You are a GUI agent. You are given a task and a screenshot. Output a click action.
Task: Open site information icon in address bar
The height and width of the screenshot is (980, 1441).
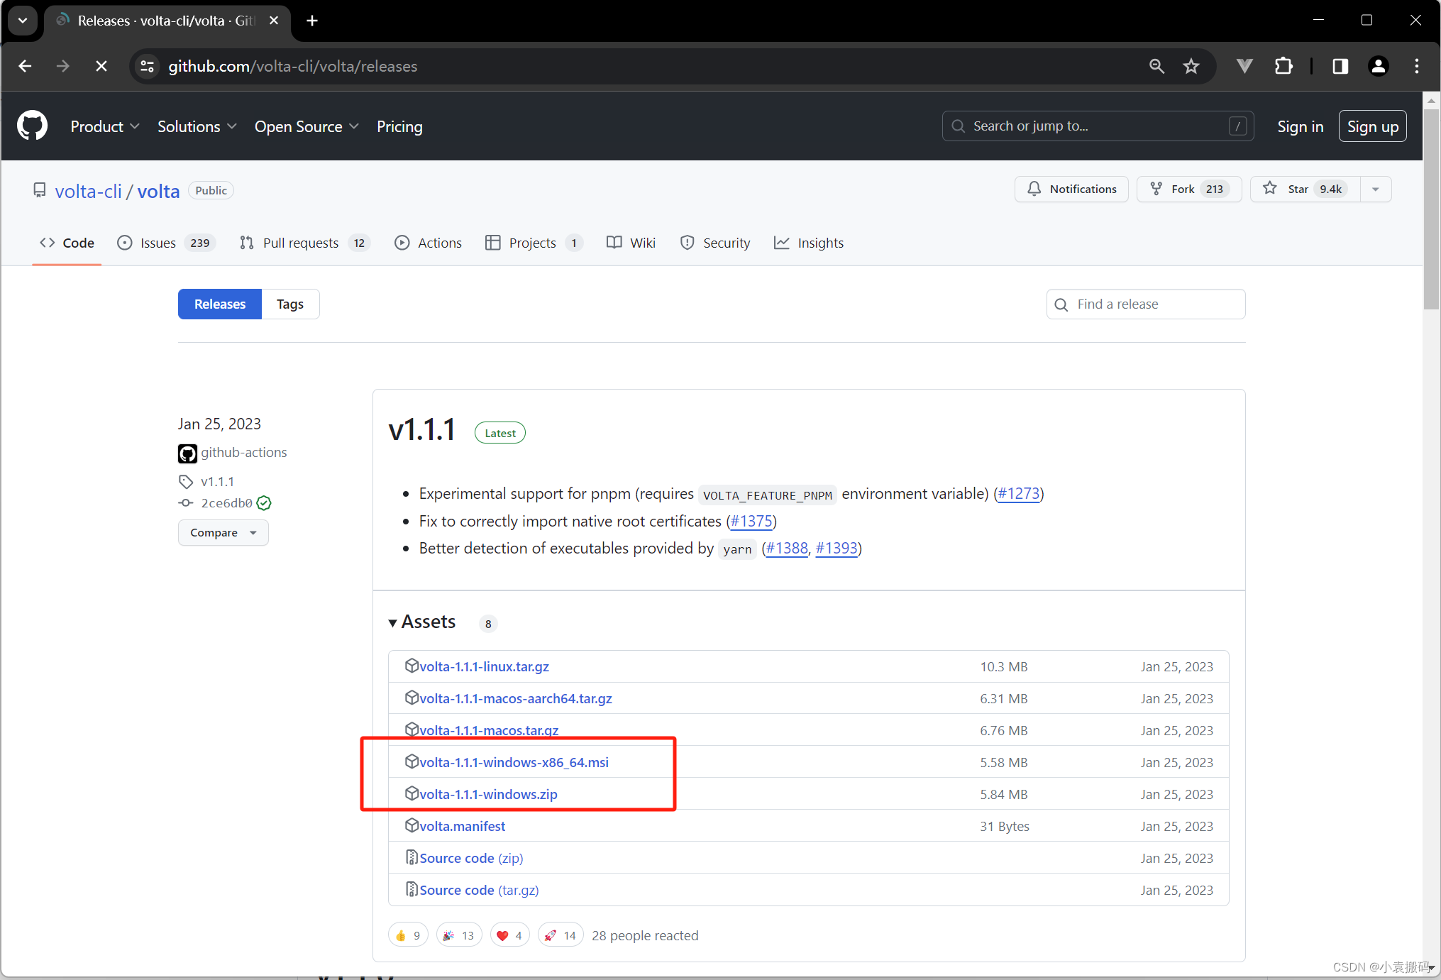coord(147,66)
